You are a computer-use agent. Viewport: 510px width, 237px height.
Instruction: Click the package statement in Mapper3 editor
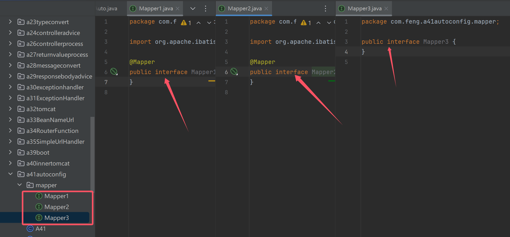click(x=430, y=21)
